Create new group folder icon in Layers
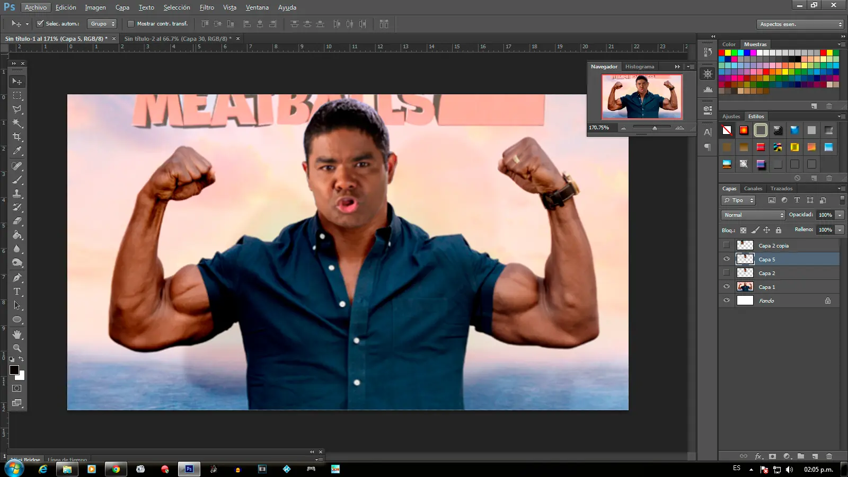Image resolution: width=848 pixels, height=477 pixels. click(801, 456)
